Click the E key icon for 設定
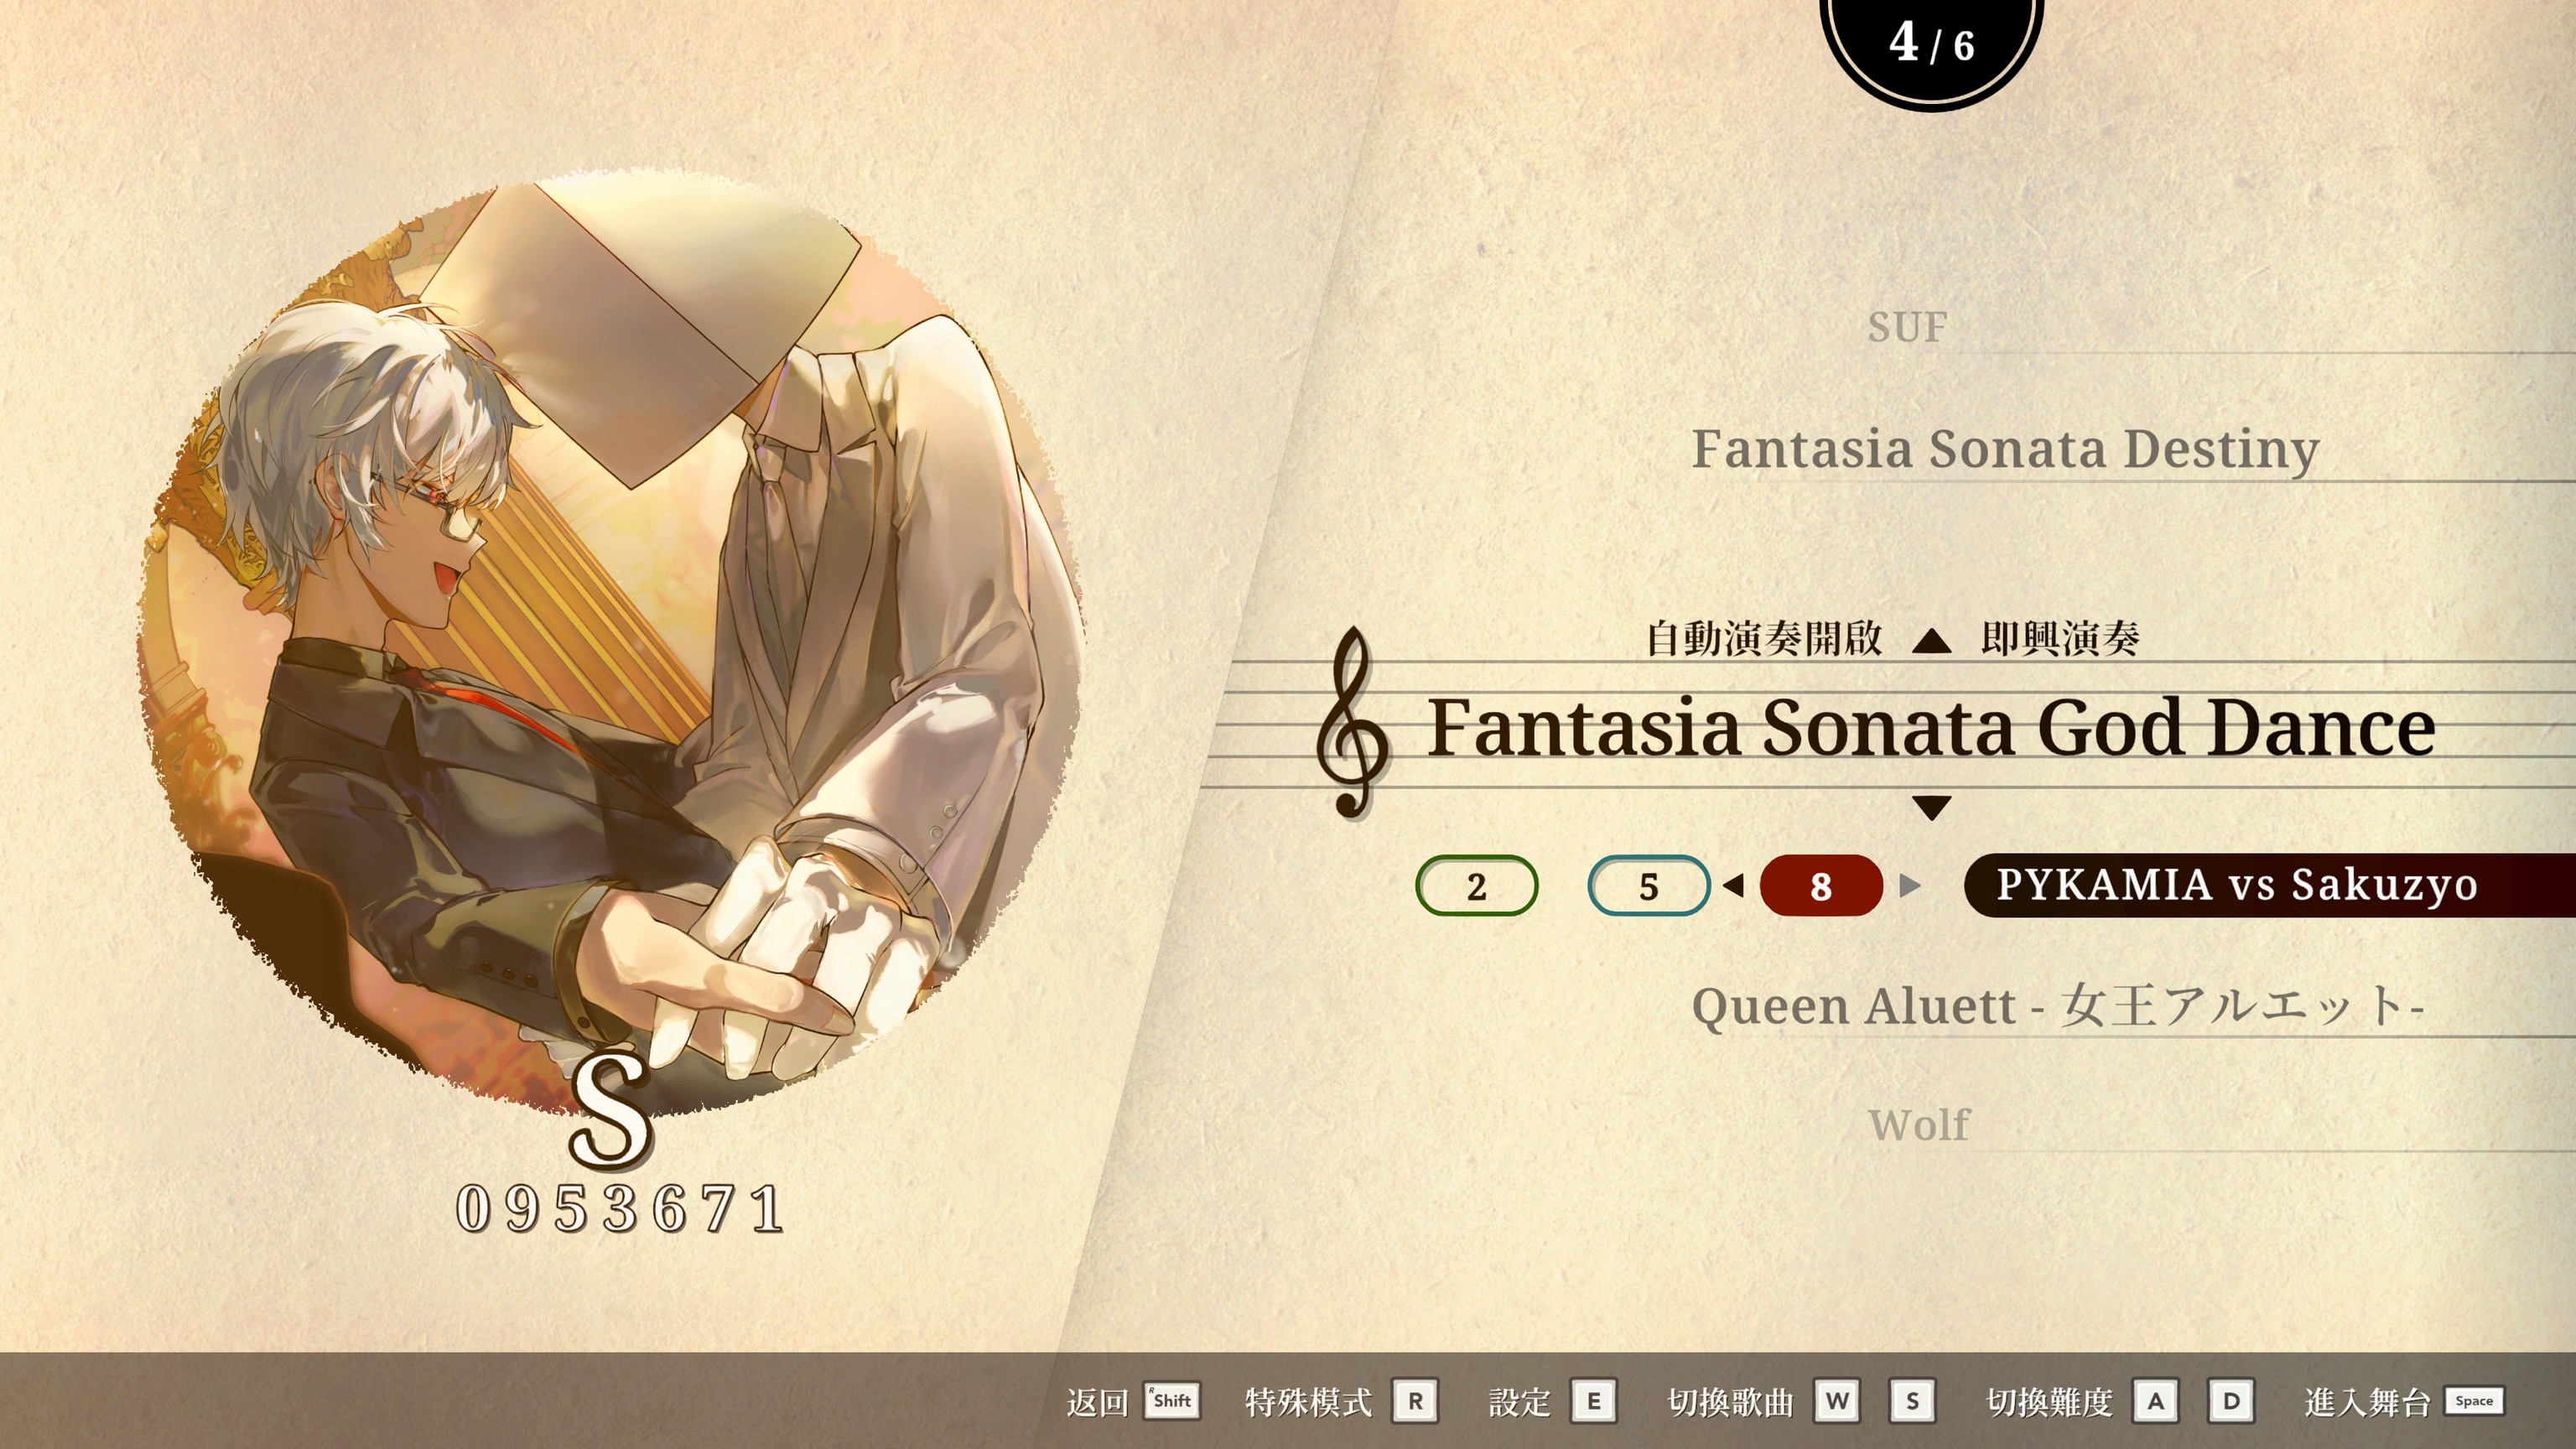The height and width of the screenshot is (1449, 2576). pos(1593,1401)
